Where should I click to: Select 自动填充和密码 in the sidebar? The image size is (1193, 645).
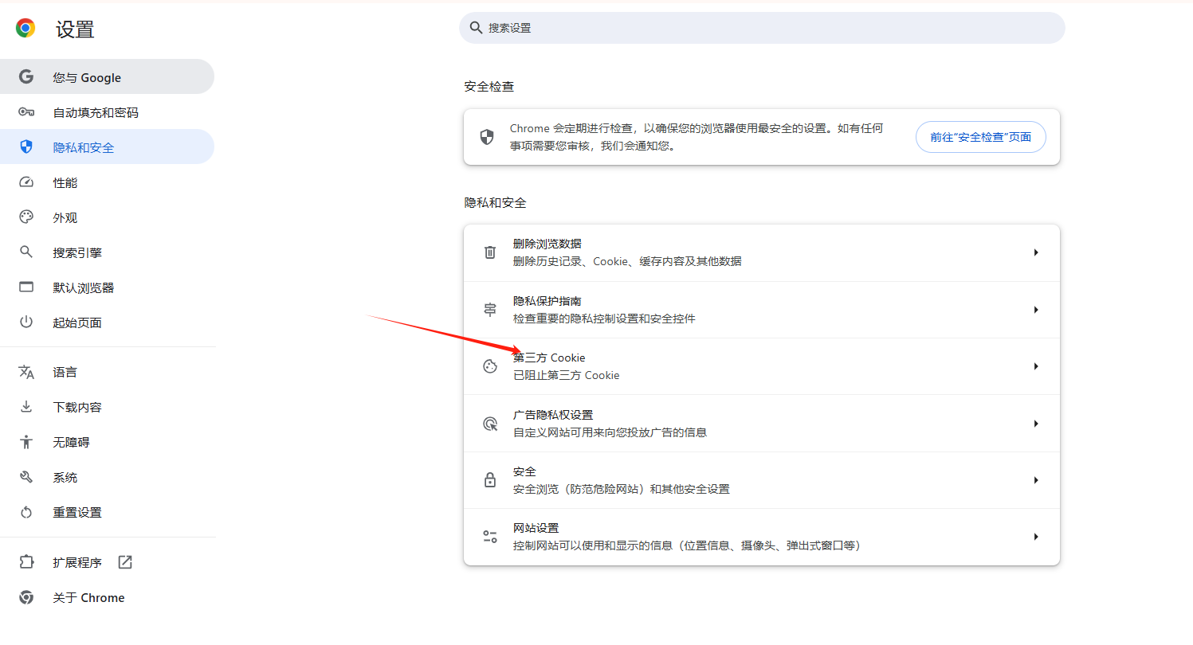point(107,112)
